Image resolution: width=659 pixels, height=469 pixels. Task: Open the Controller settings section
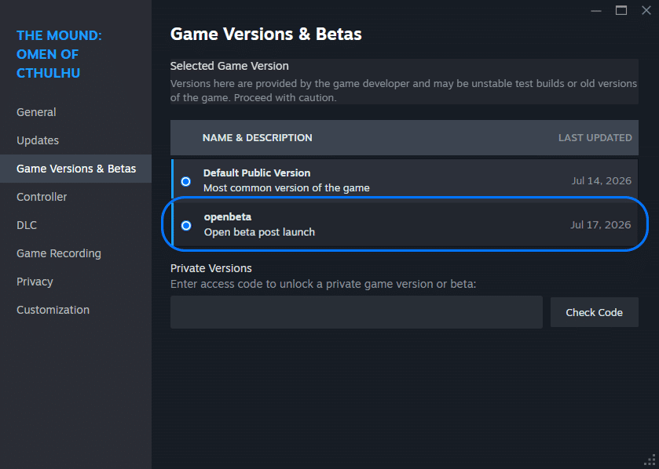pyautogui.click(x=42, y=197)
